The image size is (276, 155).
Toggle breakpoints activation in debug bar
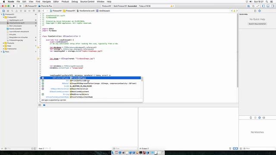[44, 105]
